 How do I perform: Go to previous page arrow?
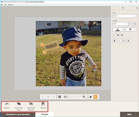pyautogui.click(x=43, y=97)
